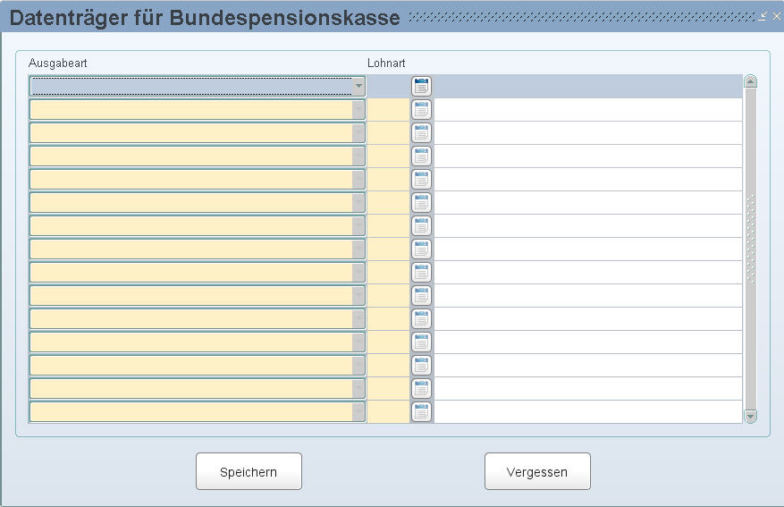Expand the Ausgabeart dropdown in second row
Screen dimensions: 784x507
[358, 109]
